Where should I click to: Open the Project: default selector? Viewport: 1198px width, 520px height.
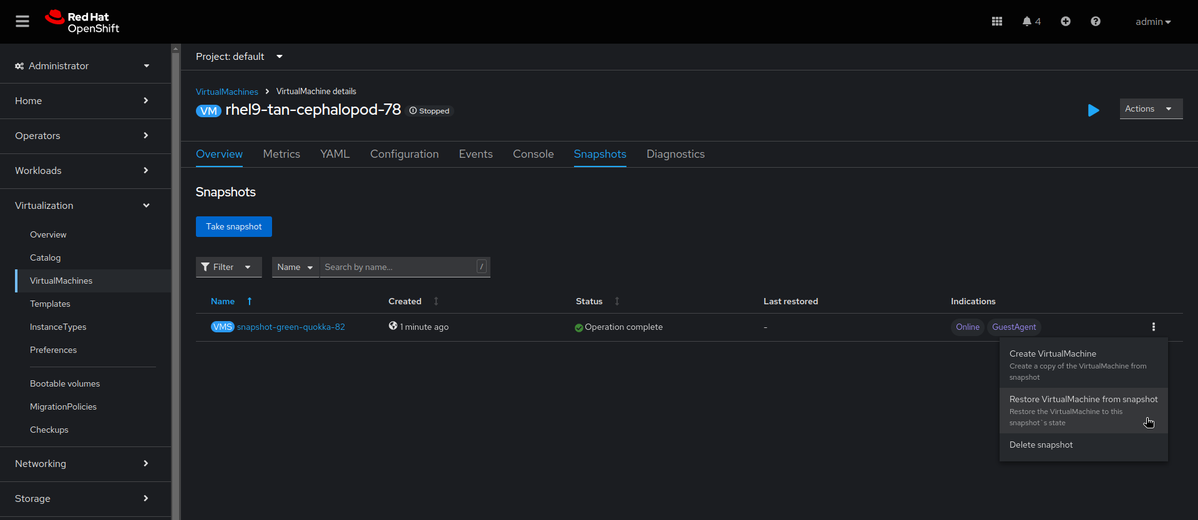click(x=239, y=57)
